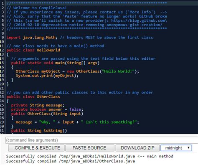Screen dimensions: 198x165
Task: Click the PASTE SOURCE button
Action: tap(90, 148)
